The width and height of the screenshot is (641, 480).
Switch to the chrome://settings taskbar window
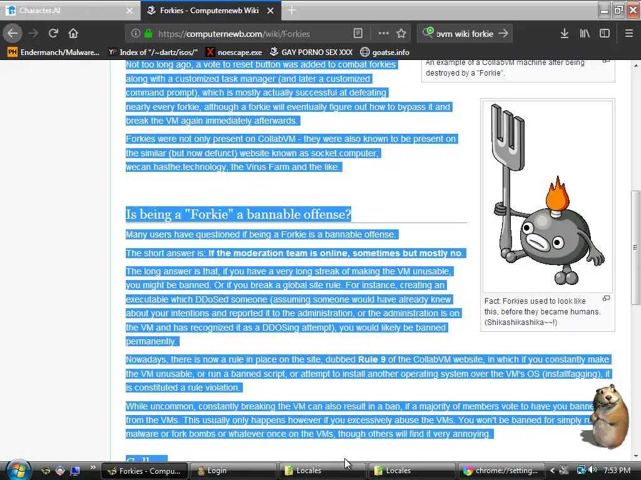(501, 471)
